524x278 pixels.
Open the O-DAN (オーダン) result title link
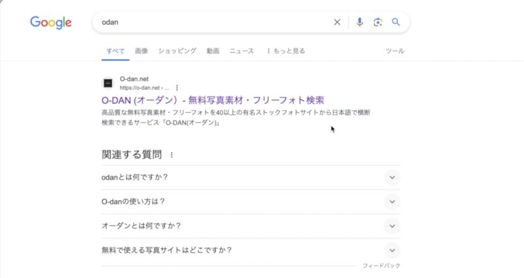213,100
